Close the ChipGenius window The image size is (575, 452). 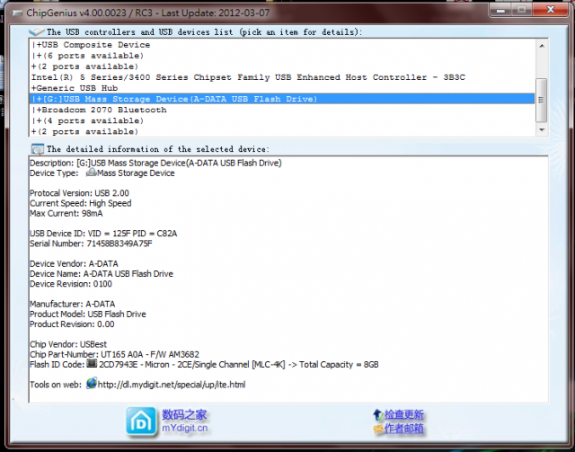click(550, 10)
